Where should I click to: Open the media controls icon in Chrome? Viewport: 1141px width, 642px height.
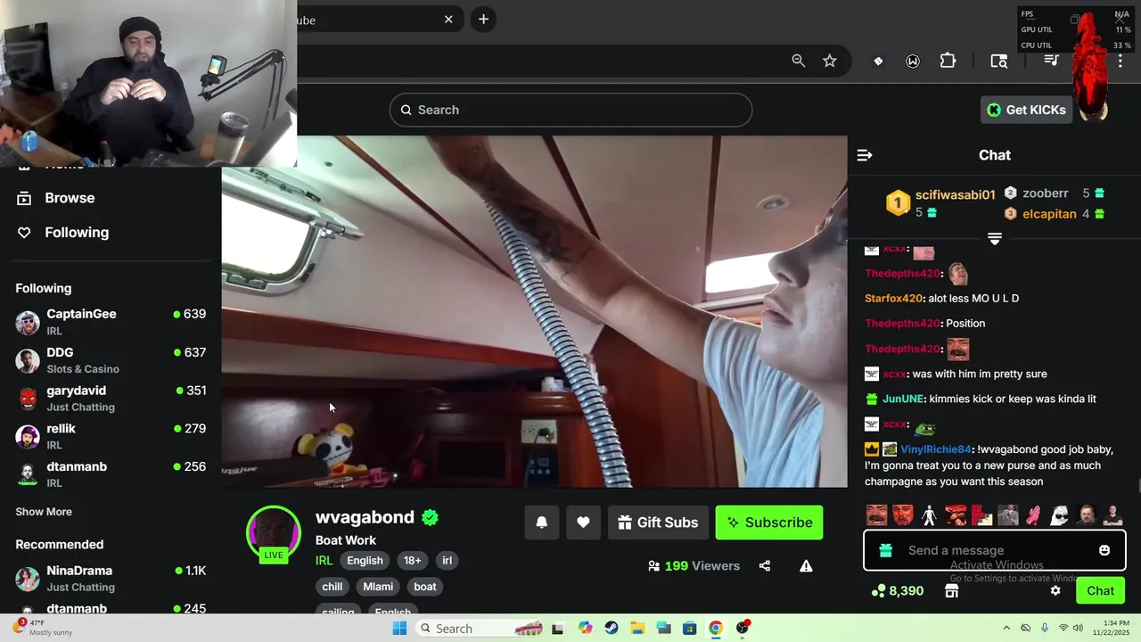coord(1052,61)
